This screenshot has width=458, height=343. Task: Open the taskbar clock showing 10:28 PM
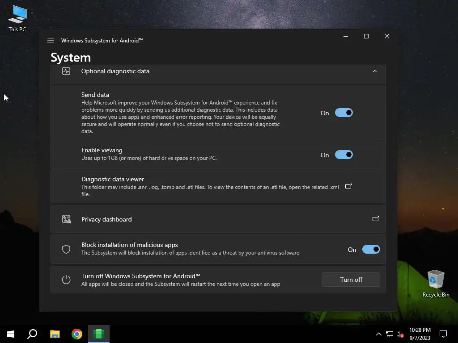tap(420, 334)
